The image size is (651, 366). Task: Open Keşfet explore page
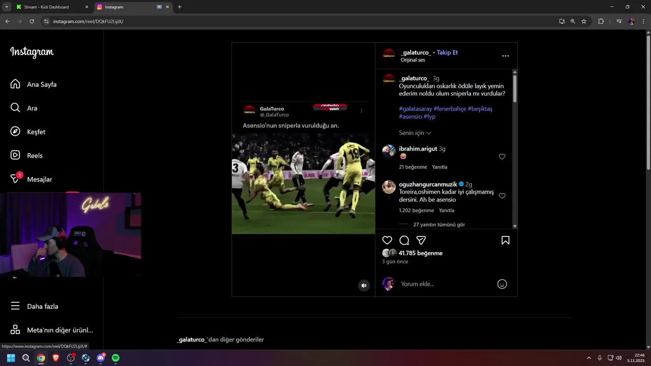point(28,132)
